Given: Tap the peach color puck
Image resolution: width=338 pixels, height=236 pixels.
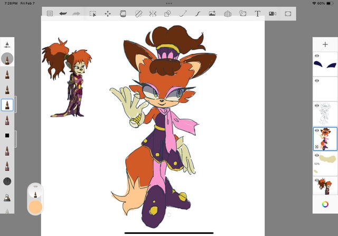Looking at the screenshot, I should pos(35,206).
